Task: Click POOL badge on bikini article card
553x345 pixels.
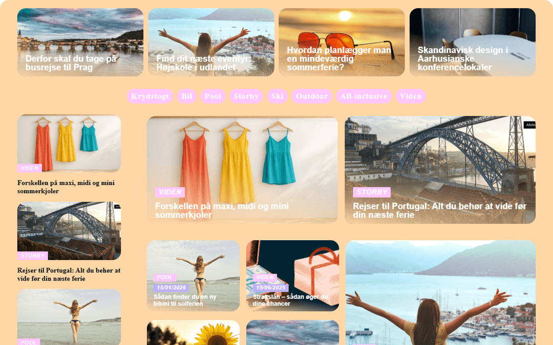Action: (165, 277)
